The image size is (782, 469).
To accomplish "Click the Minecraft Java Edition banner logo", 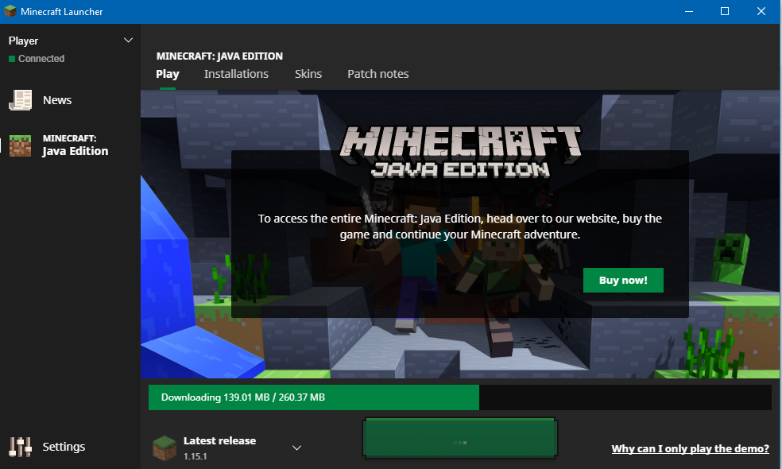I will [x=460, y=151].
